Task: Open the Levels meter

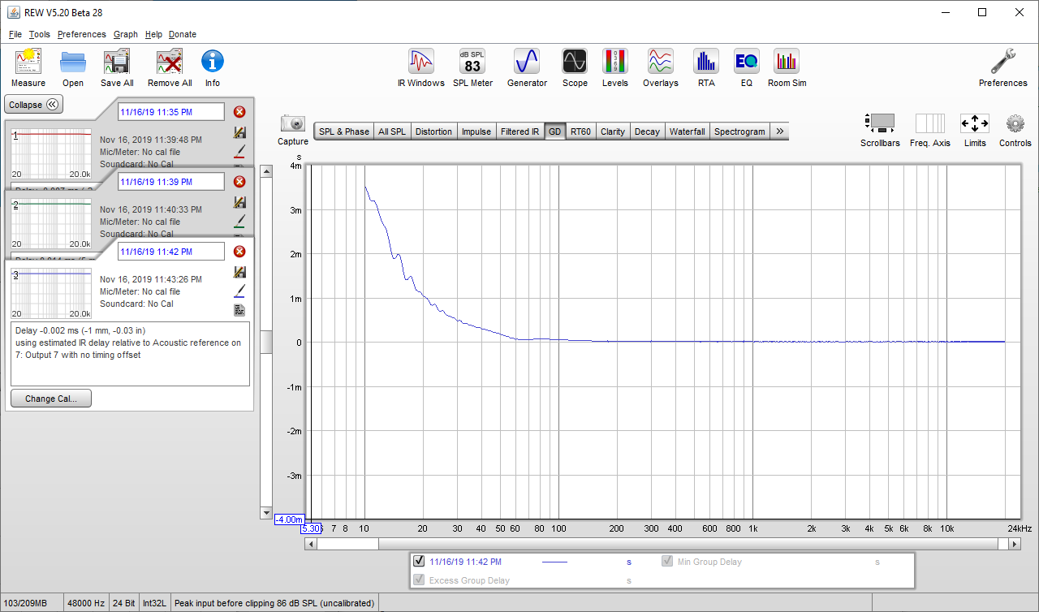Action: point(614,68)
